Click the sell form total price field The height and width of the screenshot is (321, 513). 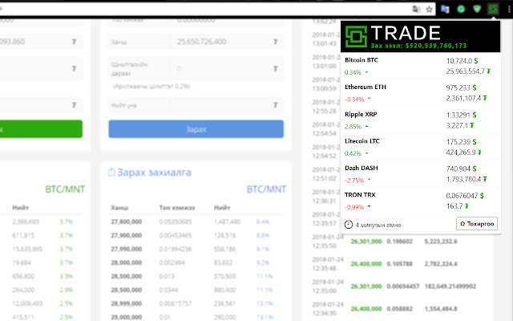[226, 105]
